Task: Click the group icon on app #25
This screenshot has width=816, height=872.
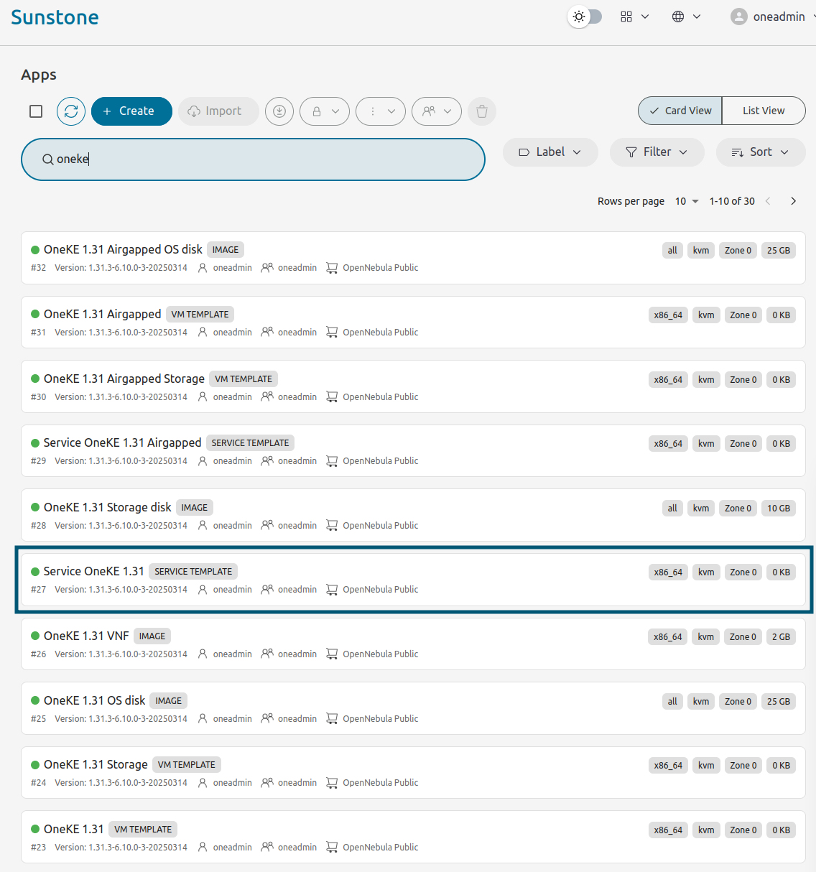Action: point(267,718)
